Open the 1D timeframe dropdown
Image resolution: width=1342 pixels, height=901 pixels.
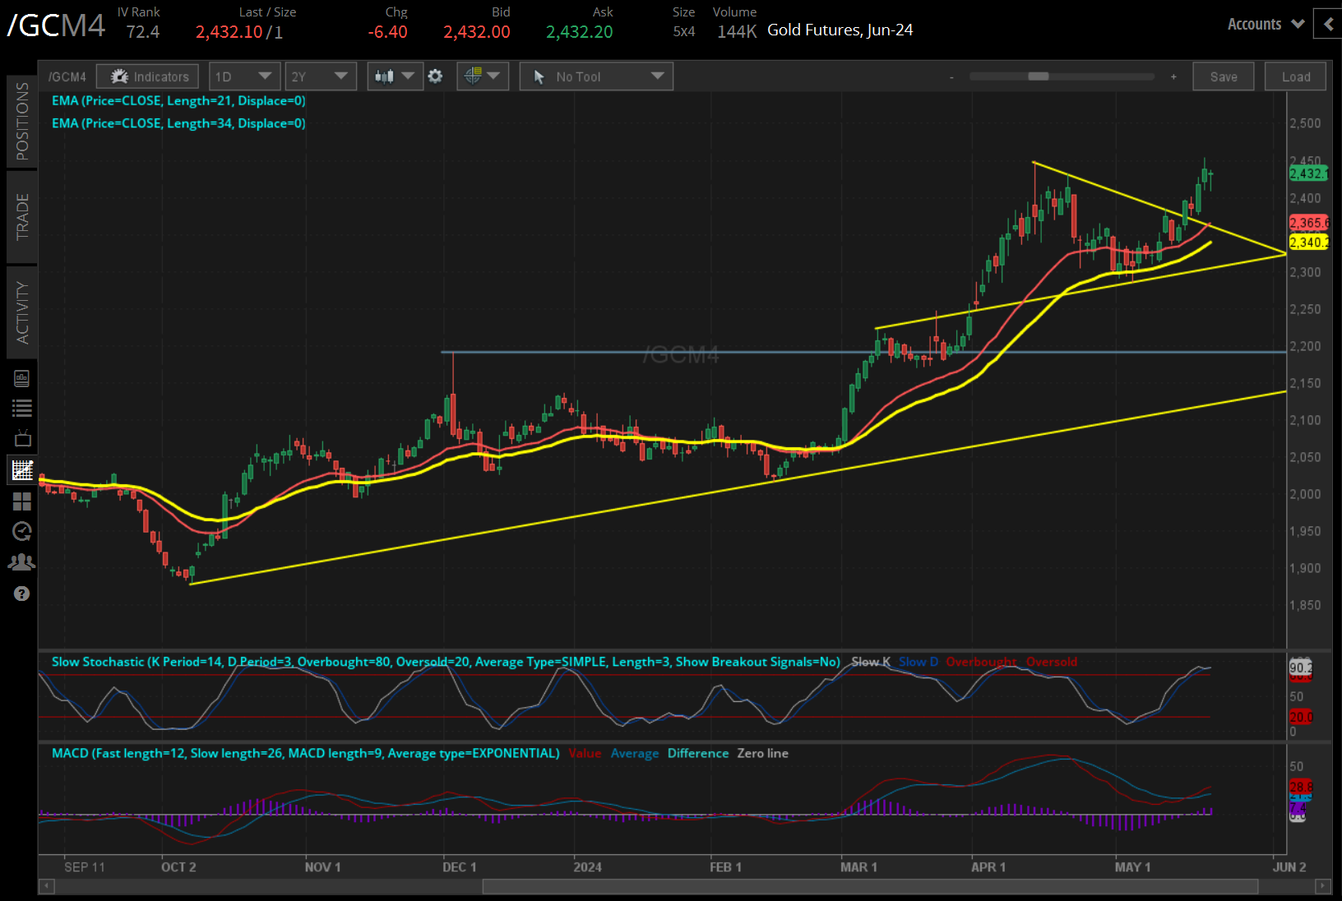coord(244,76)
